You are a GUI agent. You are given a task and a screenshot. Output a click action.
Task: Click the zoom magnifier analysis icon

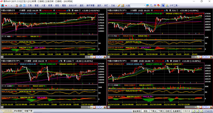[167, 6]
